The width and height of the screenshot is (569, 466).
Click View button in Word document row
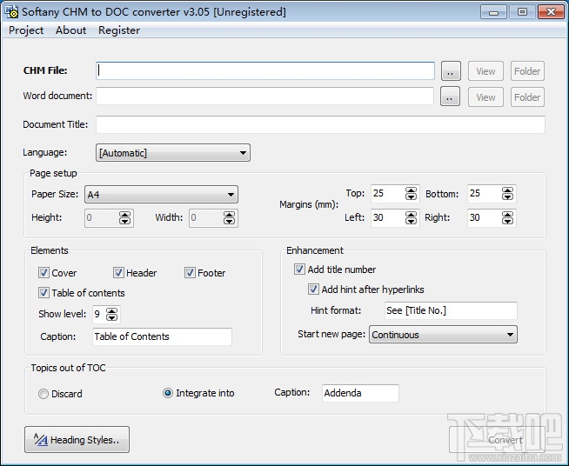tap(485, 97)
